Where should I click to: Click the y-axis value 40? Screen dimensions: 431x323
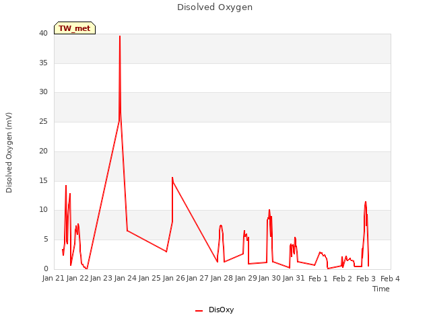tap(43, 33)
